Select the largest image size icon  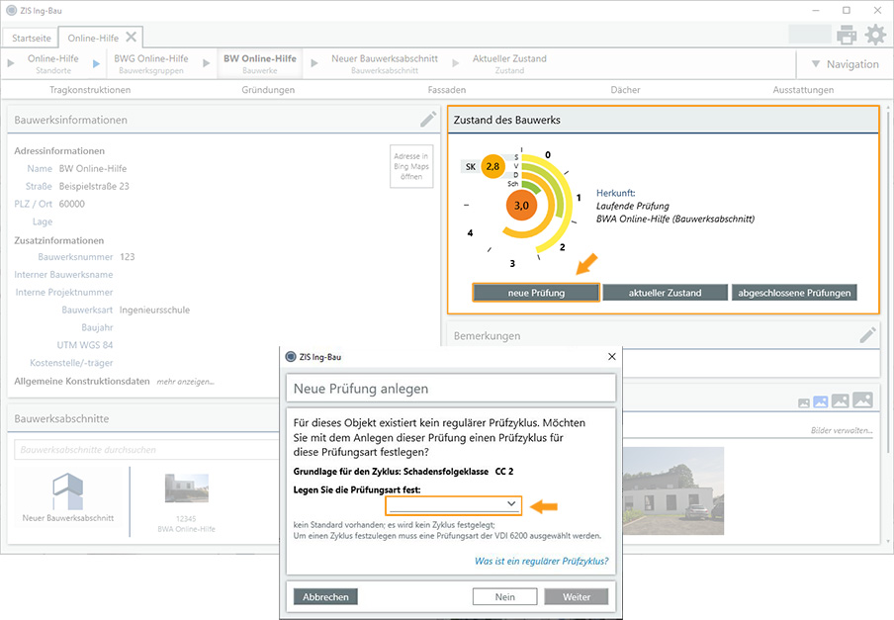click(862, 400)
